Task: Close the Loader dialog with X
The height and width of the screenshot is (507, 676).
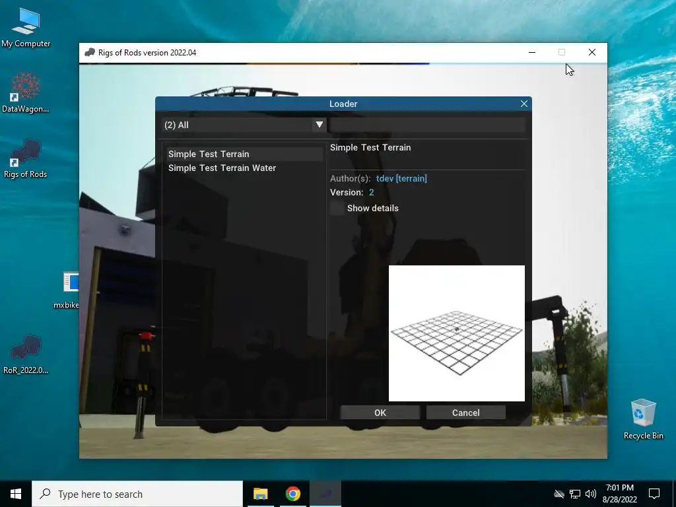Action: pos(524,104)
